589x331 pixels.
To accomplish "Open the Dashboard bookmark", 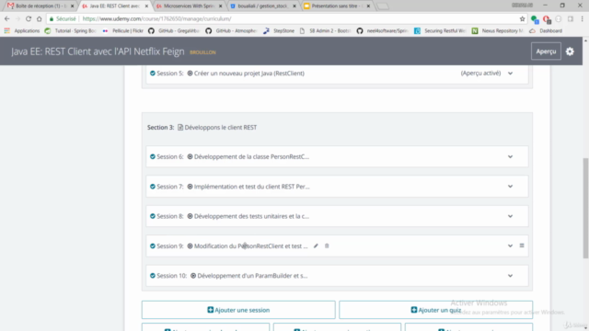I will [x=546, y=30].
